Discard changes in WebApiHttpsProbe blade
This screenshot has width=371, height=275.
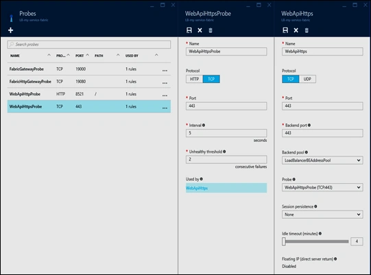[200, 30]
